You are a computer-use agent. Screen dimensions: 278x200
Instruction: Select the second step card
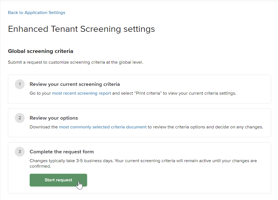(x=139, y=123)
